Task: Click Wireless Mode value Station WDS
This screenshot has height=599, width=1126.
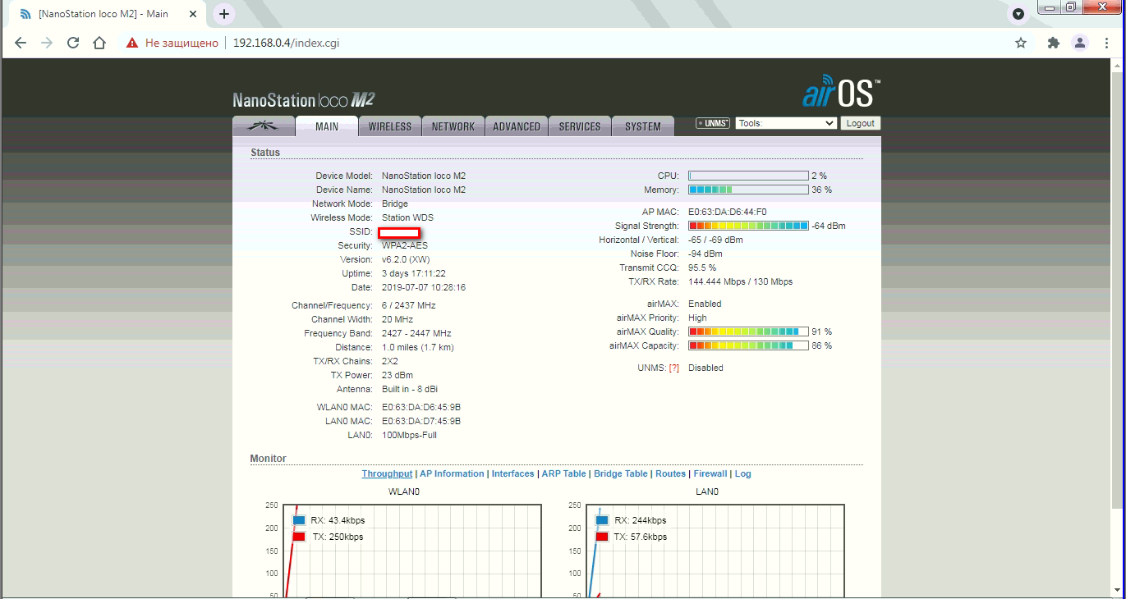Action: pyautogui.click(x=407, y=217)
